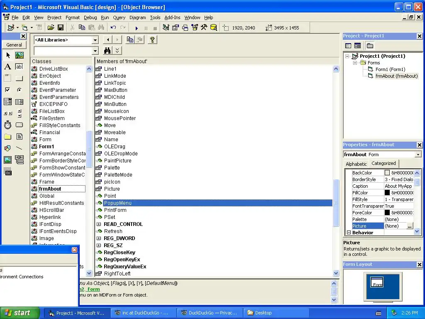425x319 pixels.
Task: Open the File menu
Action: (x=15, y=17)
